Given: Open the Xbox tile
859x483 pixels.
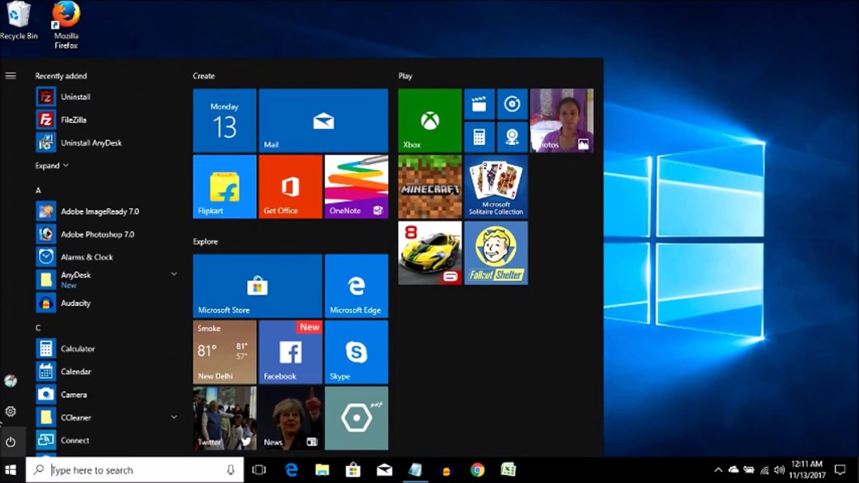Looking at the screenshot, I should point(429,121).
